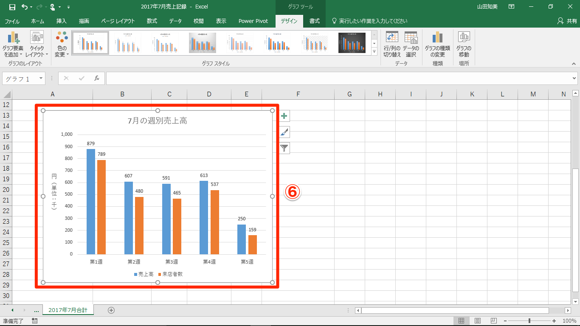Click zoom in plus button

coord(554,321)
